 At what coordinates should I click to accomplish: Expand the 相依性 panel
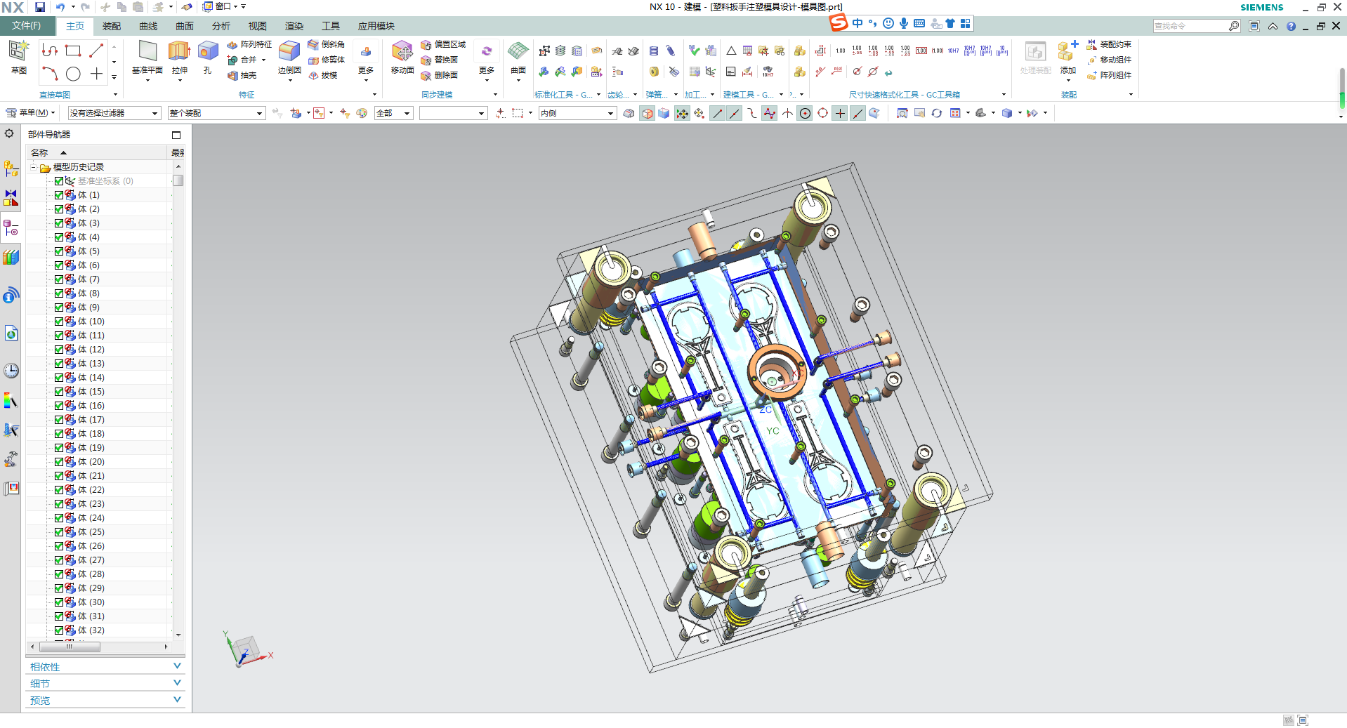[105, 666]
